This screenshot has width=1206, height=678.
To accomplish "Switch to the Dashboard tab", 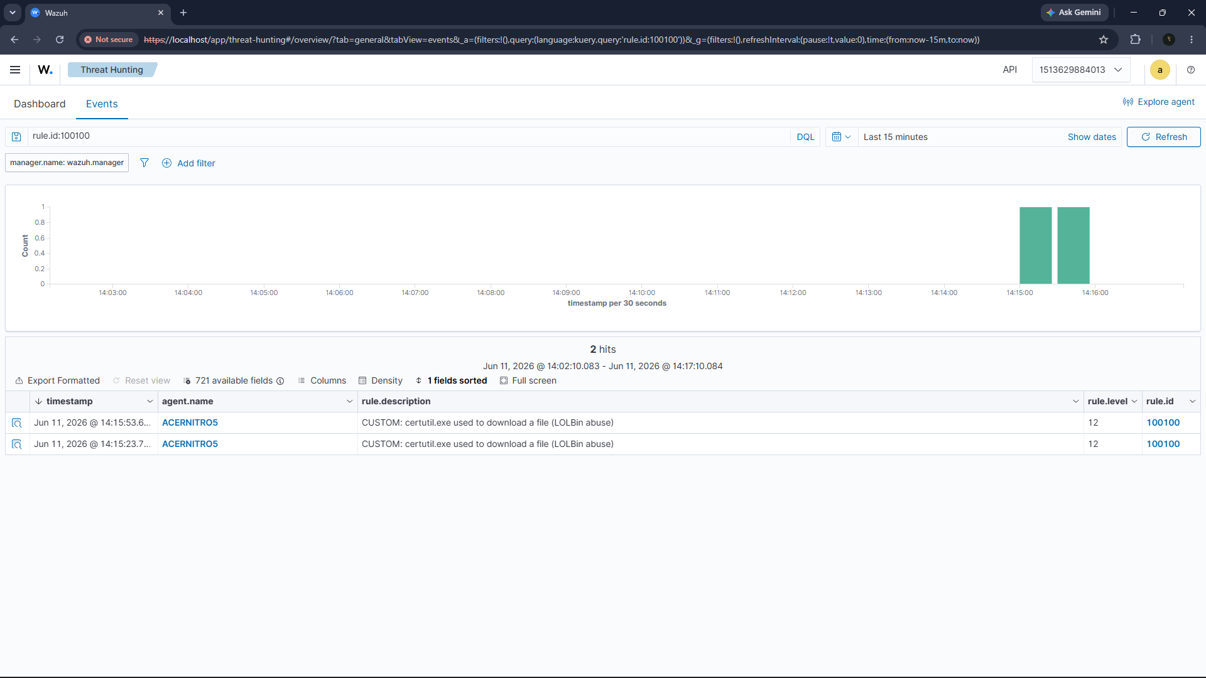I will (x=40, y=104).
